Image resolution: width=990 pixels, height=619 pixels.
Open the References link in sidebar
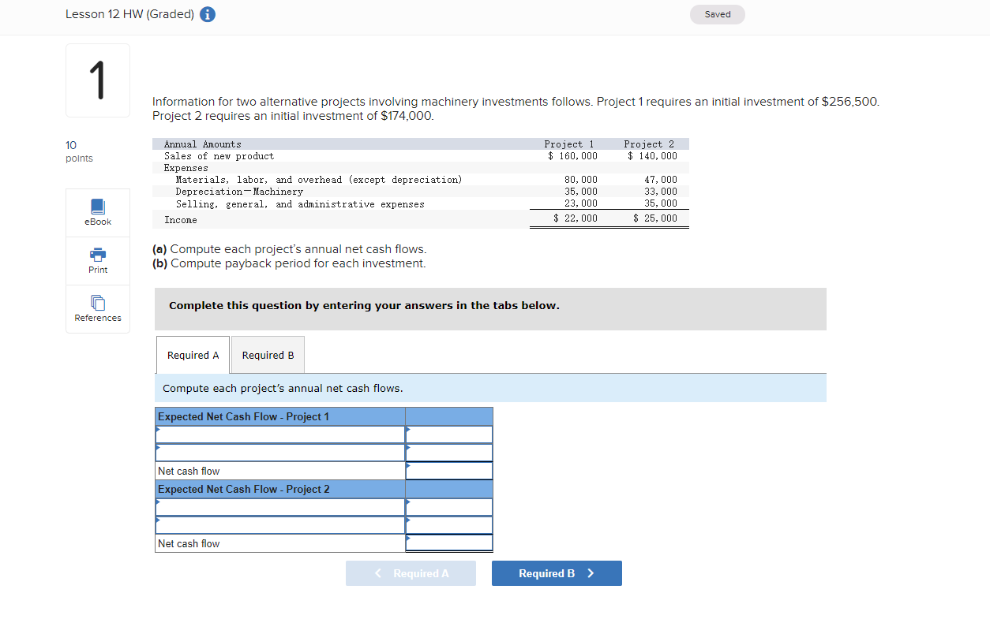pyautogui.click(x=98, y=309)
